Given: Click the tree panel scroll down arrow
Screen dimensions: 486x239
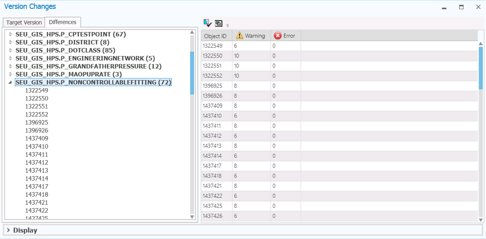Looking at the screenshot, I should click(192, 217).
